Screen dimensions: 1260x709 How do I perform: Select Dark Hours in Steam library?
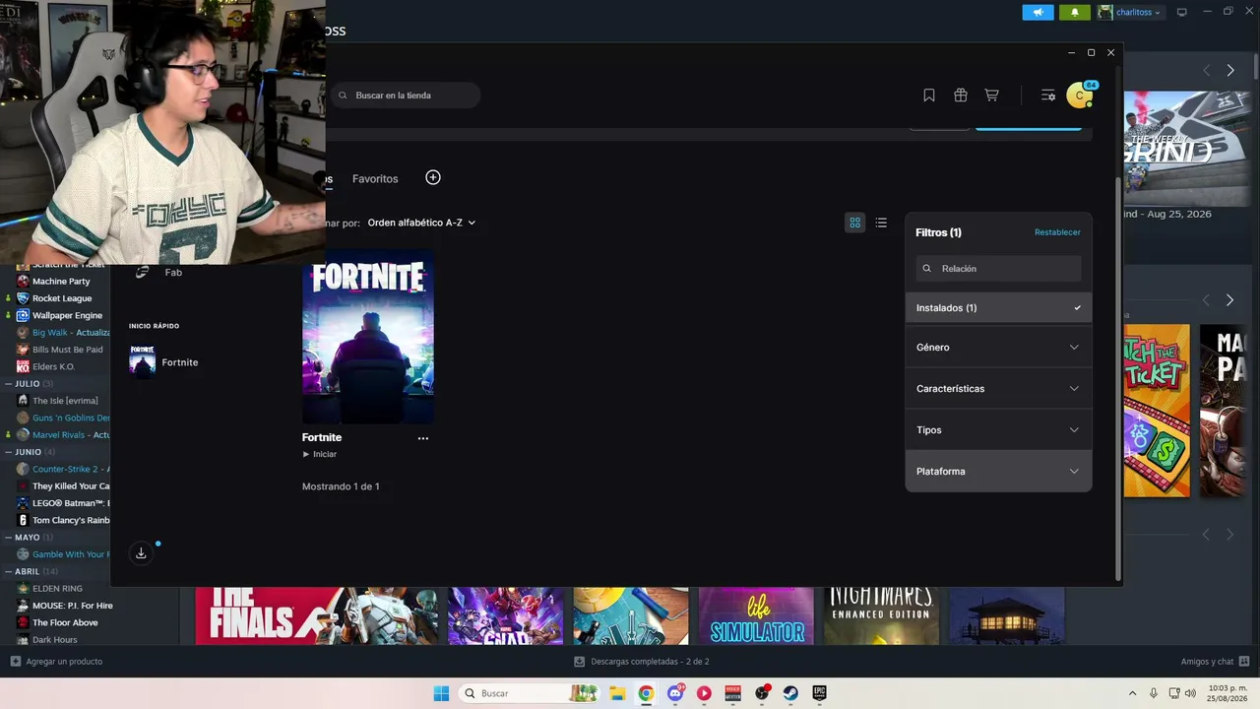point(54,640)
